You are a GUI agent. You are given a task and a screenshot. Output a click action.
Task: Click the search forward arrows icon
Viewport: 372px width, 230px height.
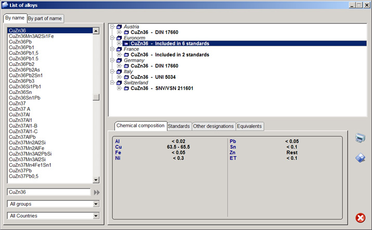coord(97,192)
